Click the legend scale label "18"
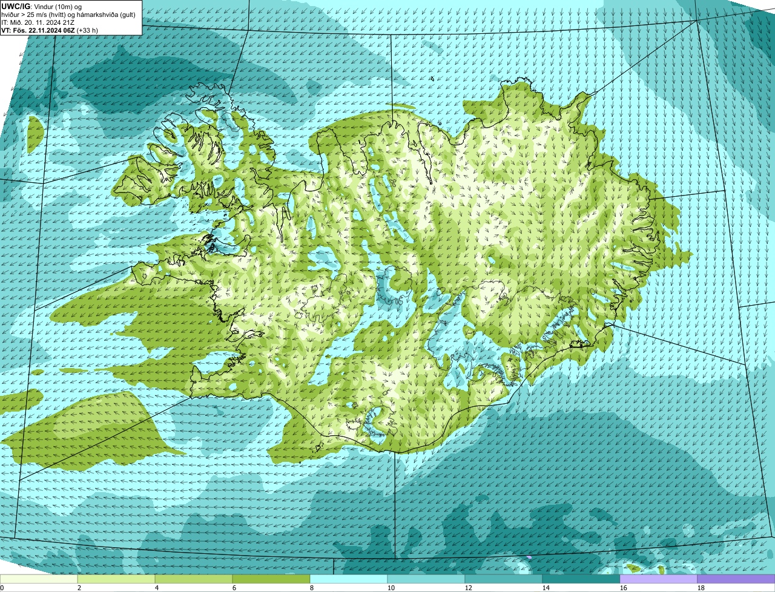The image size is (775, 592). tap(701, 588)
